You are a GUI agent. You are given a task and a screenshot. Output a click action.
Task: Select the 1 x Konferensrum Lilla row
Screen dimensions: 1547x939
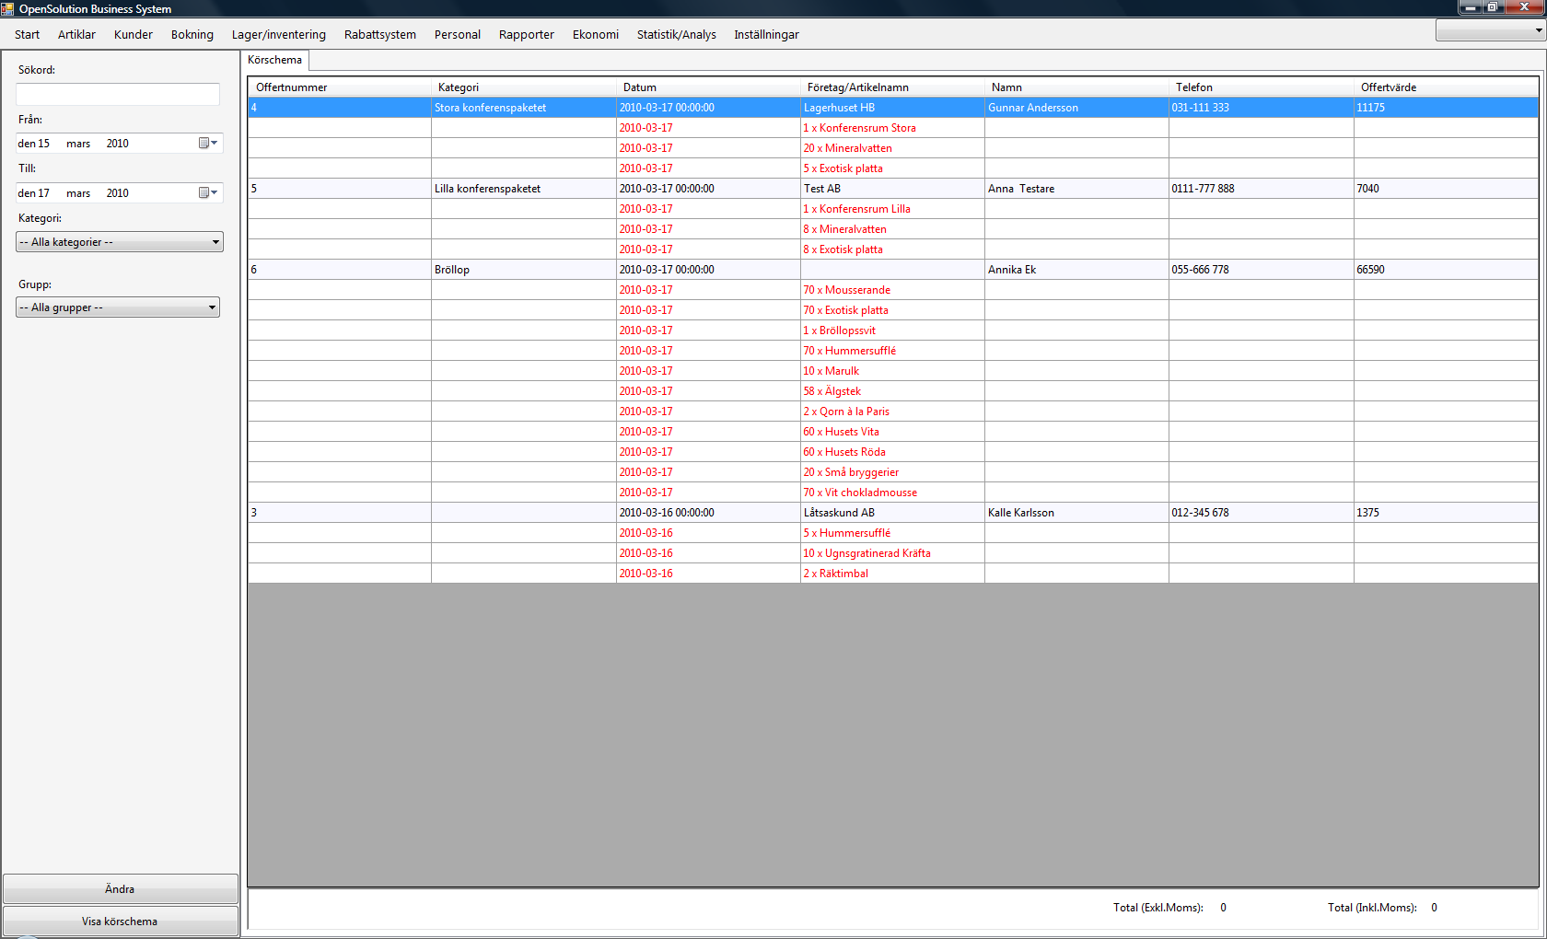coord(892,209)
